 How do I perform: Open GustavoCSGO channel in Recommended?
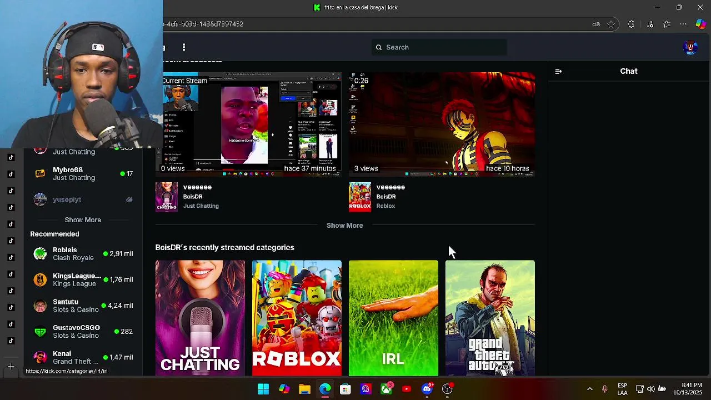click(x=83, y=332)
